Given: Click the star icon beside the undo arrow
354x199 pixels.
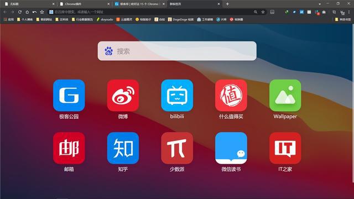Looking at the screenshot, I should coord(42,12).
